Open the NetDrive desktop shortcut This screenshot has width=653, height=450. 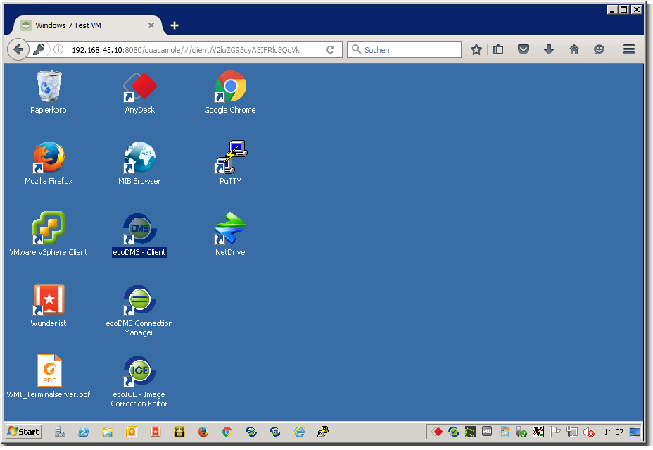tap(230, 230)
